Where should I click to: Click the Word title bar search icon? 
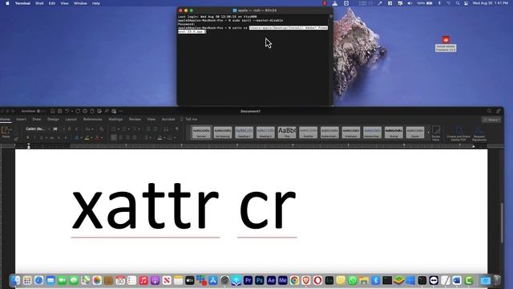(489, 112)
